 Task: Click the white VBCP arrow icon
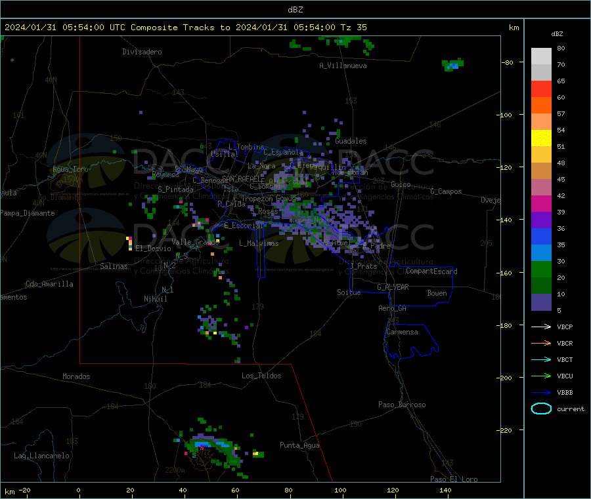541,327
